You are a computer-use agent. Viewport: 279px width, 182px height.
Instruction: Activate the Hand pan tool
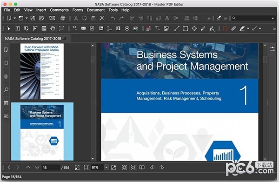[53, 28]
